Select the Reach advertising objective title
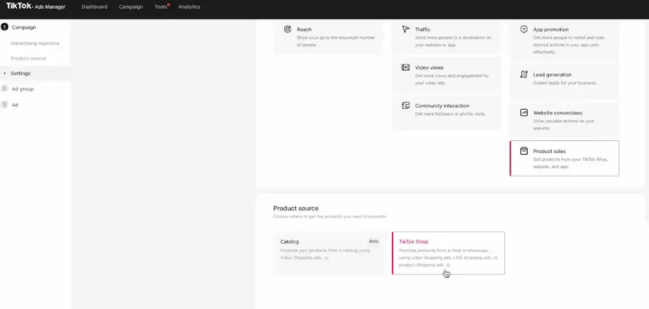The height and width of the screenshot is (309, 649). pos(304,29)
